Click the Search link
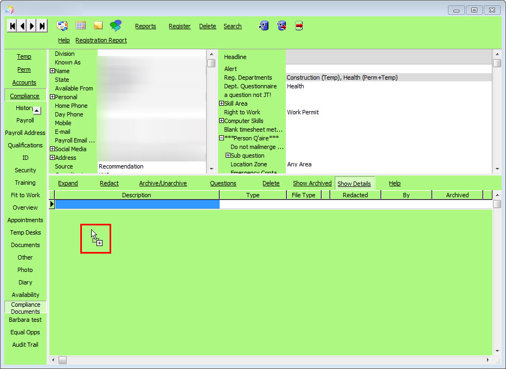This screenshot has height=369, width=506. click(233, 26)
